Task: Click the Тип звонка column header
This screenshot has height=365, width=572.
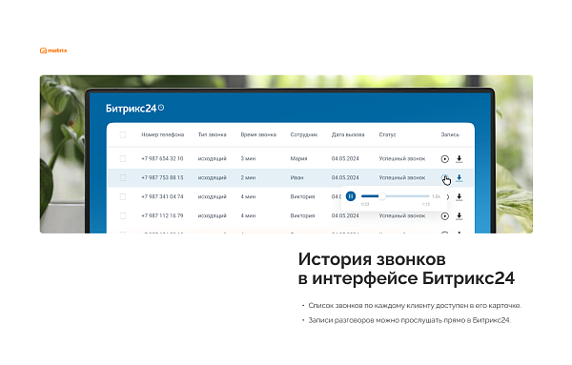Action: tap(212, 134)
